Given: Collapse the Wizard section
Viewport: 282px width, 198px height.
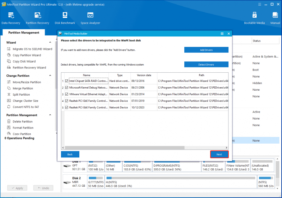Looking at the screenshot, I should [x=50, y=42].
